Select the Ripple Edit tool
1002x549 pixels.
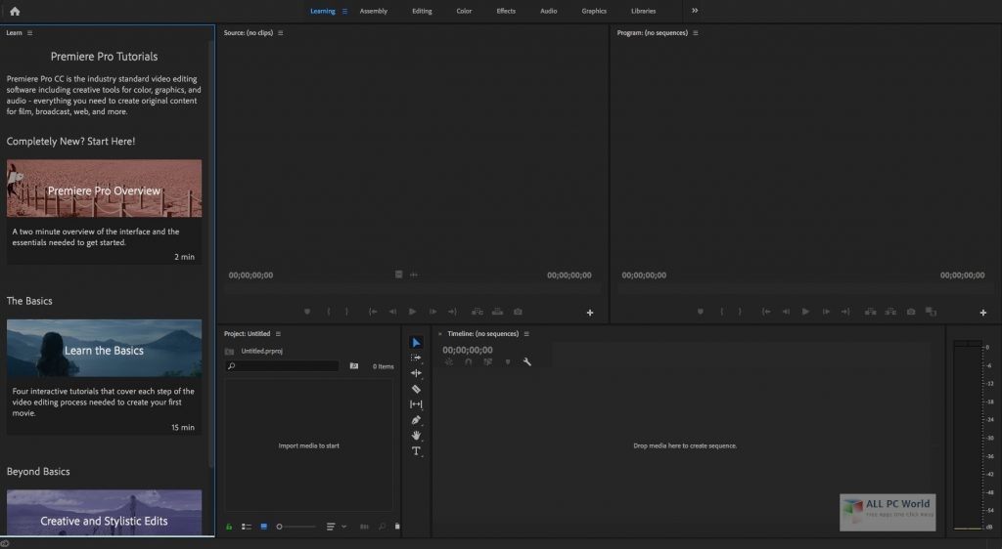[416, 373]
